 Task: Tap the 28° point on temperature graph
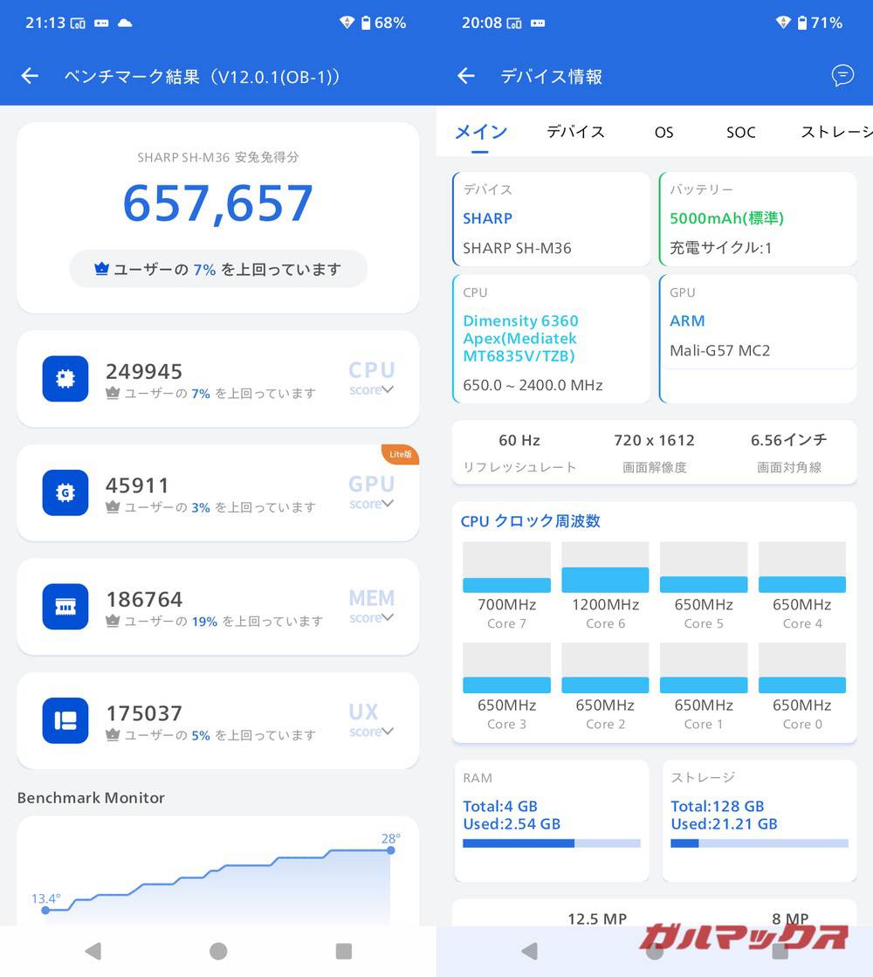[x=391, y=850]
